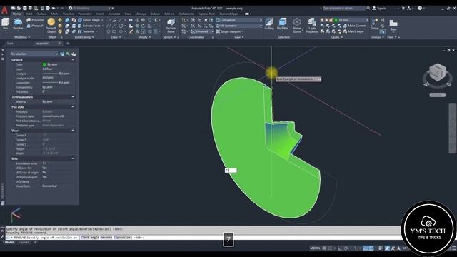Screen dimensions: 457x257
Task: Open Layer Properties manager
Action: click(x=312, y=26)
